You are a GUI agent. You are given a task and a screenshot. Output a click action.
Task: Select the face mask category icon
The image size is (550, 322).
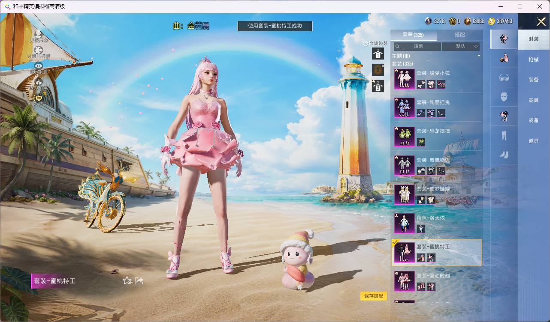click(x=504, y=97)
